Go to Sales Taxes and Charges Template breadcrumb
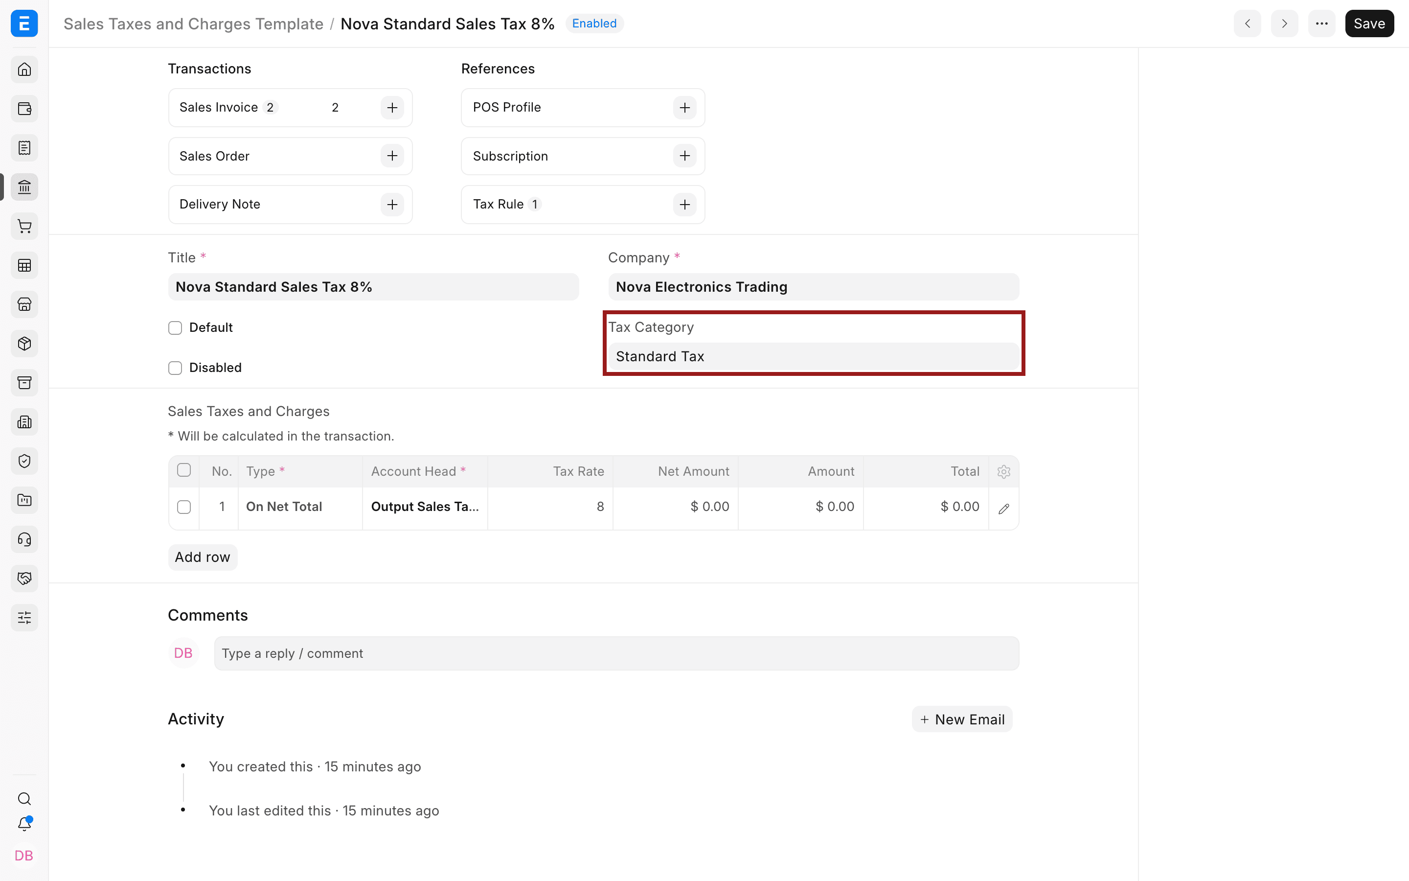Viewport: 1409px width, 881px height. (193, 24)
